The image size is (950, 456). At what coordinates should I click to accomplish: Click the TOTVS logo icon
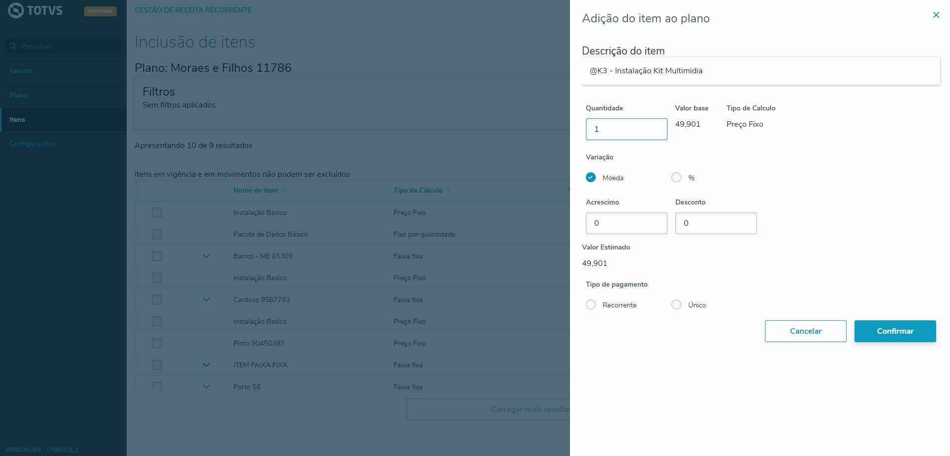(x=16, y=10)
